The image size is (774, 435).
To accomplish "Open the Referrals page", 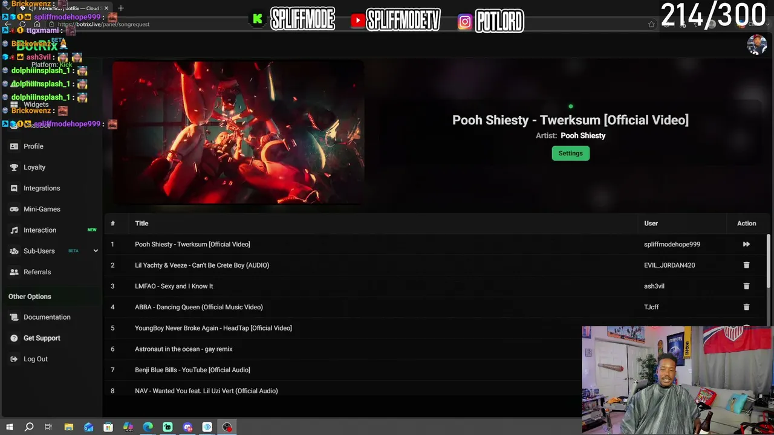I will (x=37, y=272).
